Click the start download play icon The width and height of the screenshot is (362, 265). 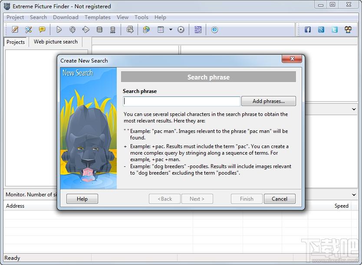59,30
